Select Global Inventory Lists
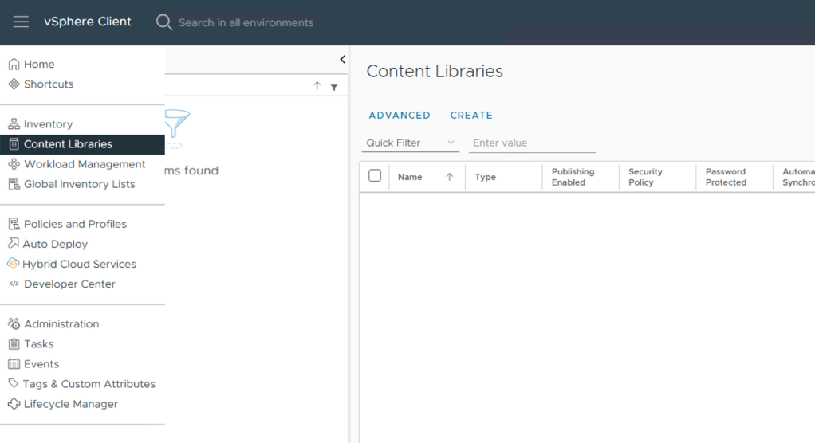 tap(79, 184)
